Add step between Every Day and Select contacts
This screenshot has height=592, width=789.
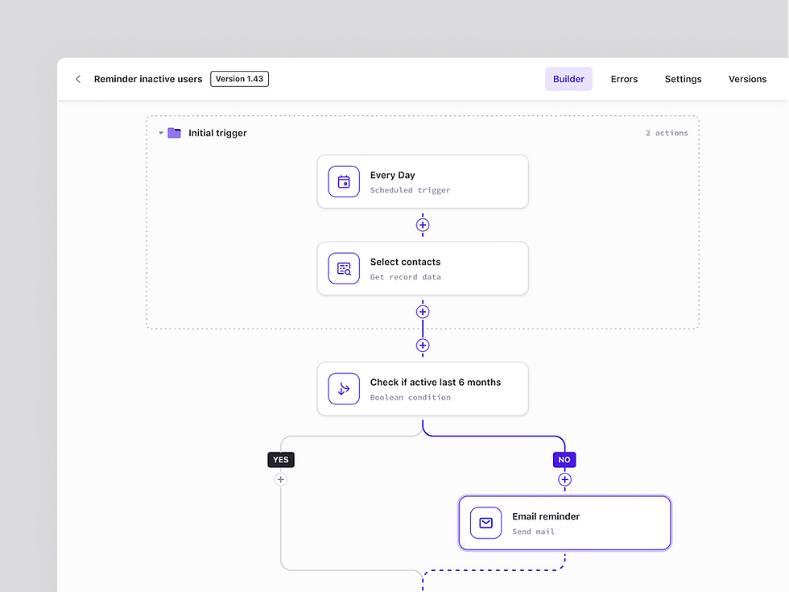tap(423, 225)
